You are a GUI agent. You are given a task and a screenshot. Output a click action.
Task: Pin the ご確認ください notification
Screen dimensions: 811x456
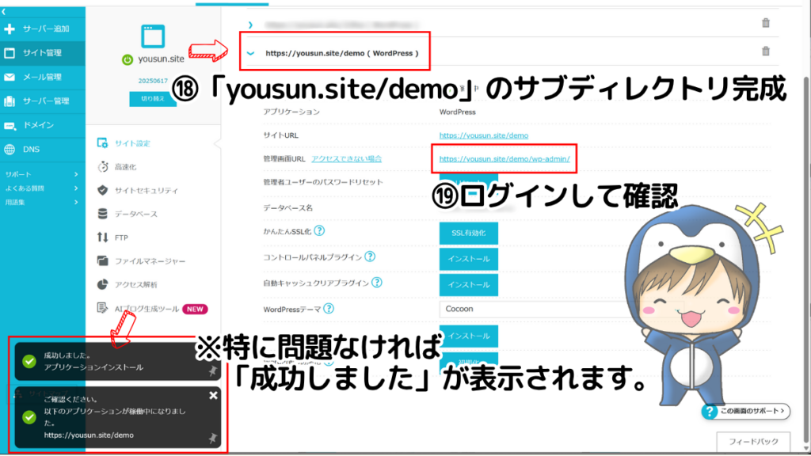tap(212, 439)
